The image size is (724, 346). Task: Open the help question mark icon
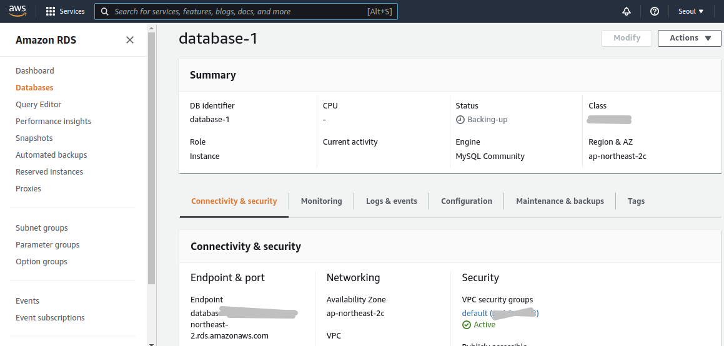(x=654, y=11)
